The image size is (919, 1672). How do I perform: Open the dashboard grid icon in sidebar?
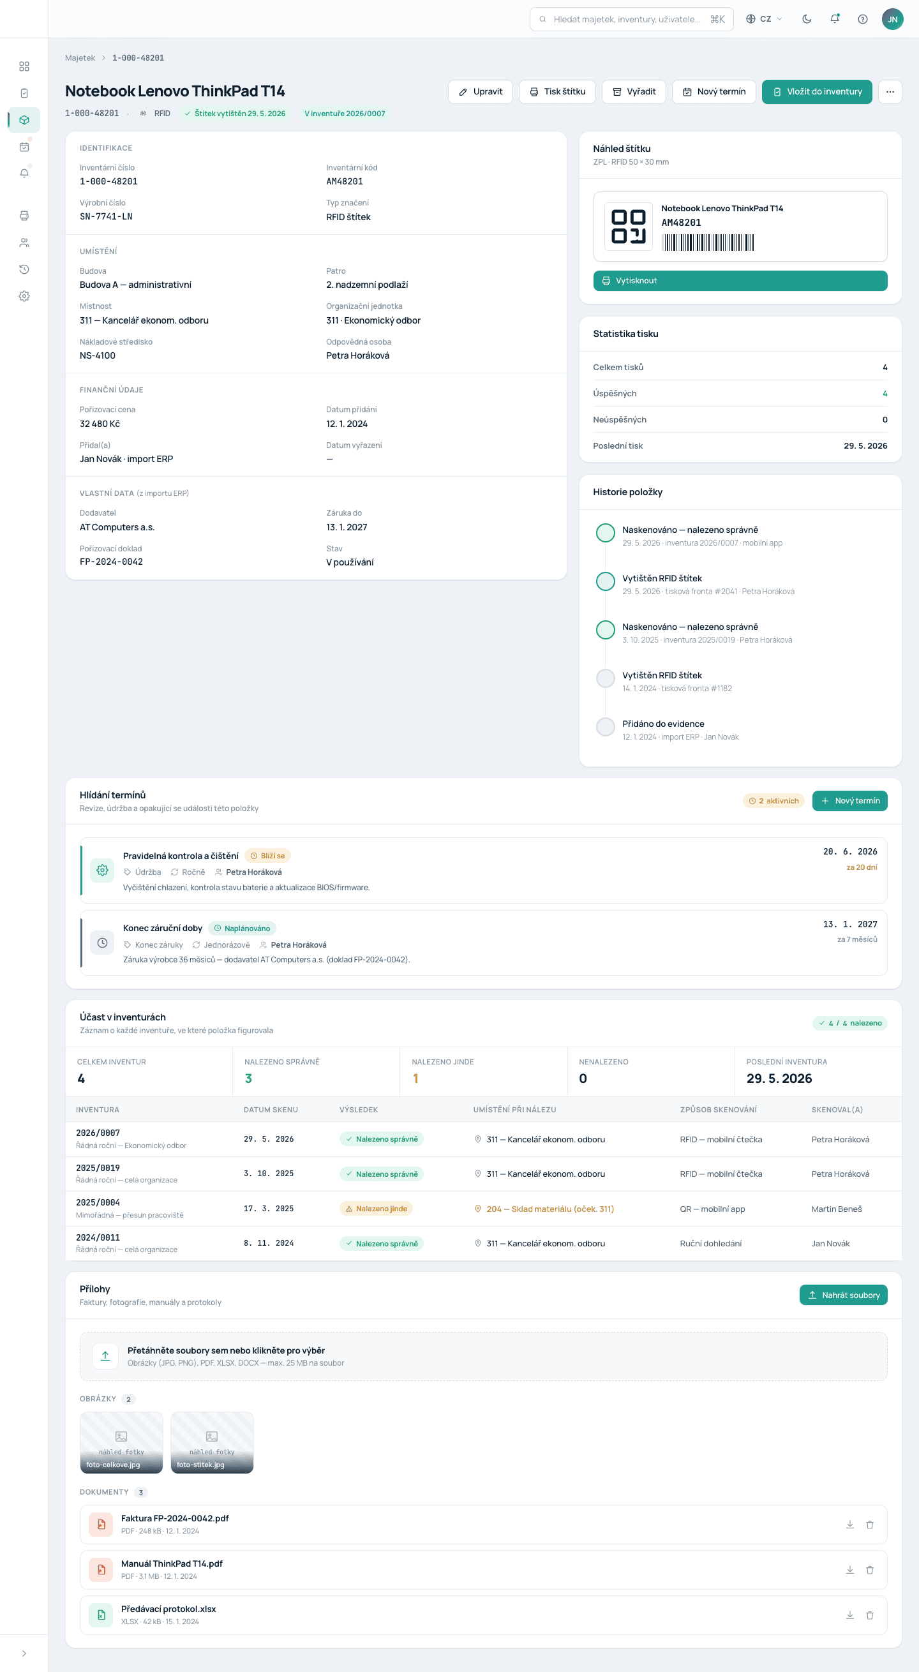coord(24,66)
